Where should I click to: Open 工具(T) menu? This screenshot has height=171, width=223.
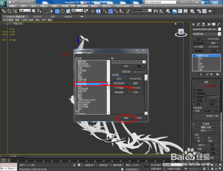pyautogui.click(x=24, y=6)
